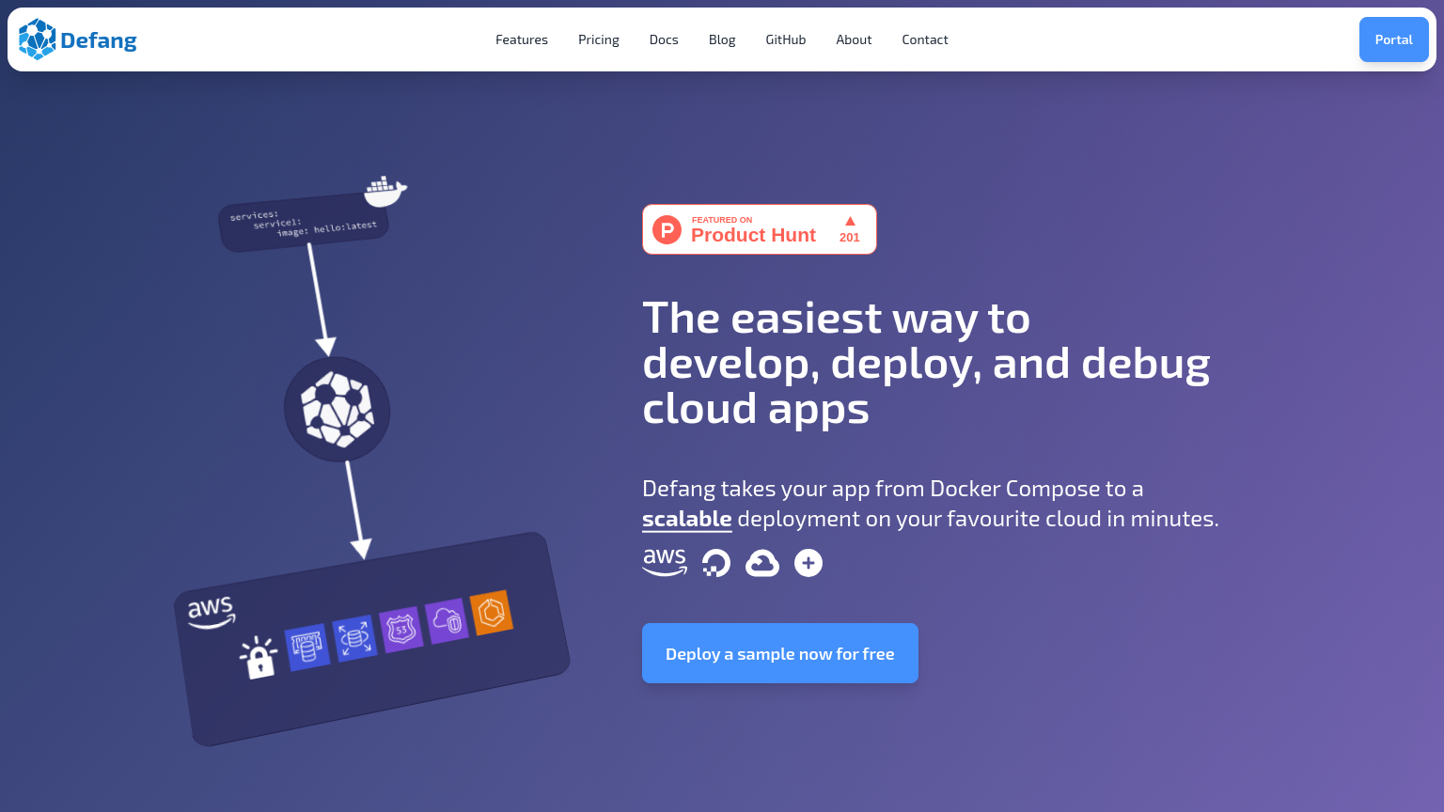
Task: Click the orange AWS service icon
Action: [491, 613]
